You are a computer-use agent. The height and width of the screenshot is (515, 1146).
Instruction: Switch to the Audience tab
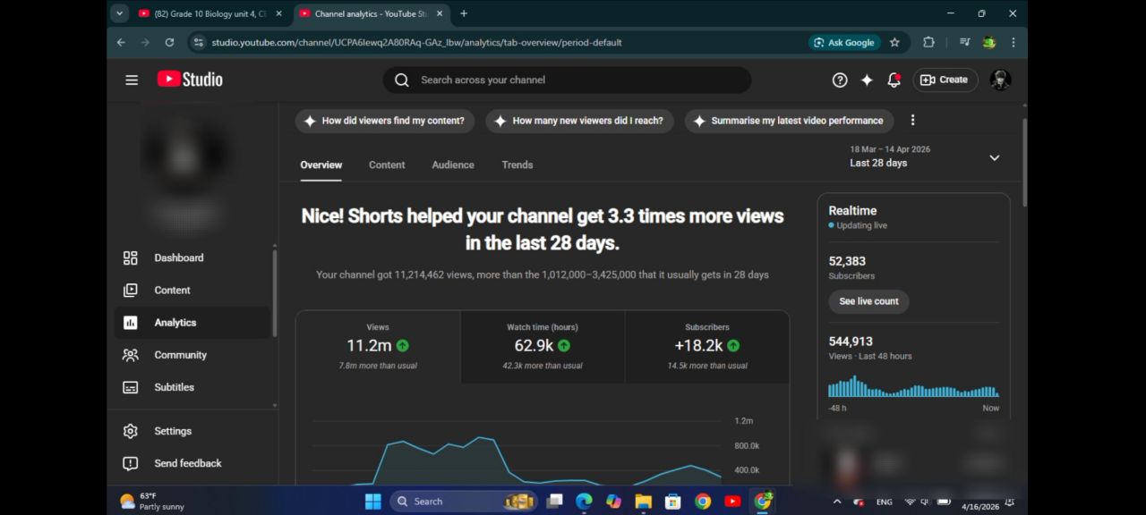click(x=453, y=165)
